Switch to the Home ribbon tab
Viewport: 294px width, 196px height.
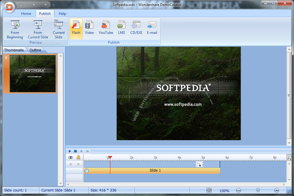26,14
